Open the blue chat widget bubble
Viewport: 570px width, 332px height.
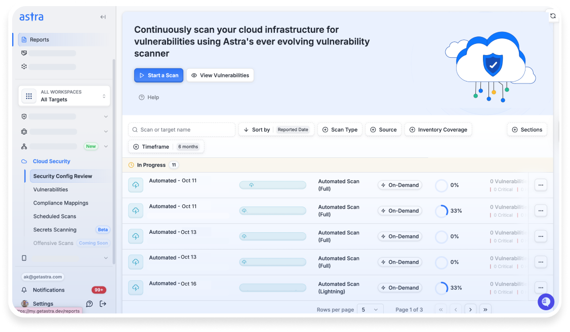click(546, 302)
